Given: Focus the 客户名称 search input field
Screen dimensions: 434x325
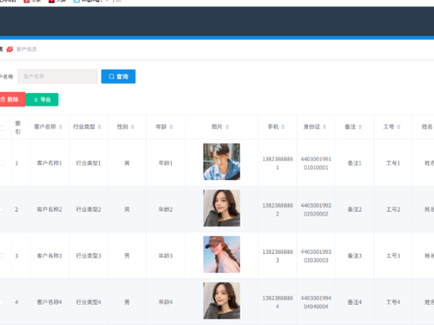Looking at the screenshot, I should click(57, 76).
